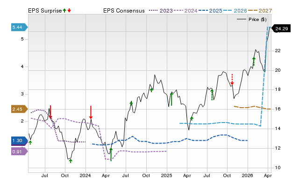Click the green up arrow in EPS Surprise legend

point(64,11)
